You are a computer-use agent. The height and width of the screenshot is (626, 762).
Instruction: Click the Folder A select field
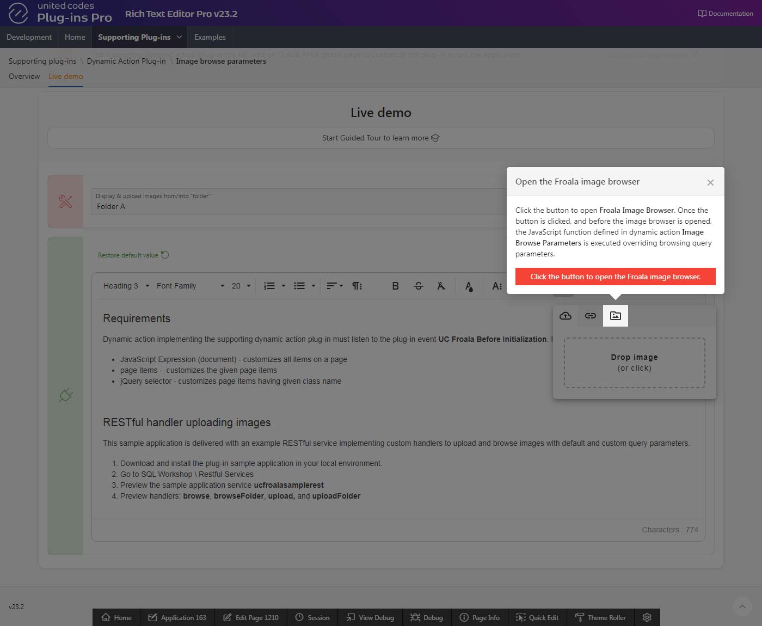299,201
